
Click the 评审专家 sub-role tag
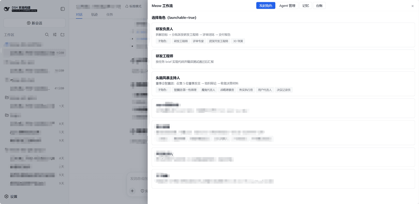coord(198,41)
